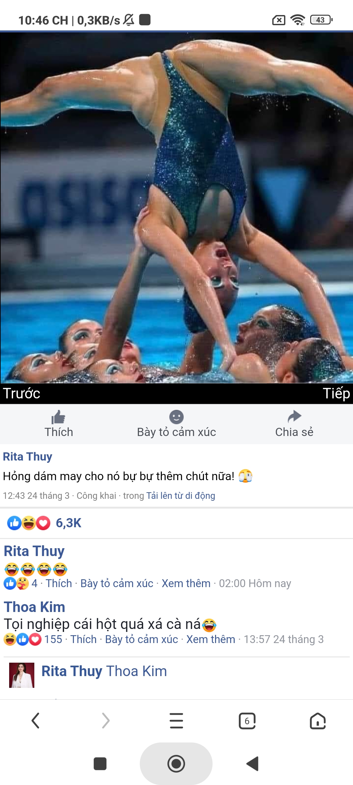Image resolution: width=353 pixels, height=785 pixels.
Task: Open Tải lên từ di động album
Action: [x=181, y=496]
